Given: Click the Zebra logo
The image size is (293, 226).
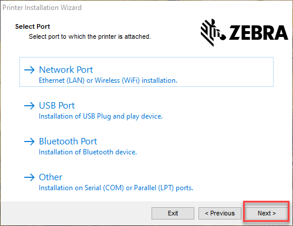Looking at the screenshot, I should click(244, 33).
